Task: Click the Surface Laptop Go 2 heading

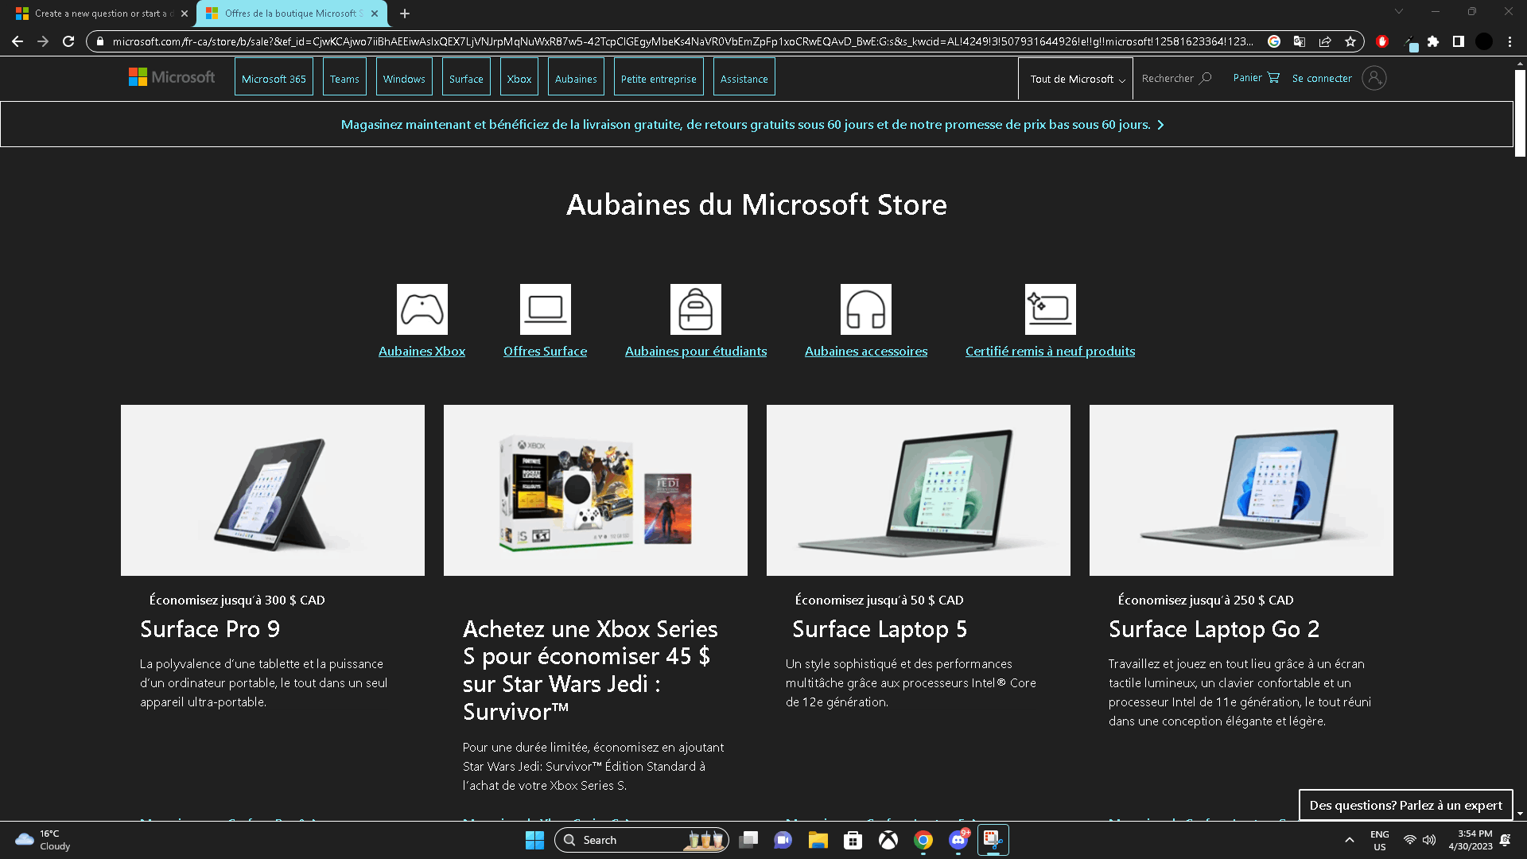Action: [x=1214, y=629]
